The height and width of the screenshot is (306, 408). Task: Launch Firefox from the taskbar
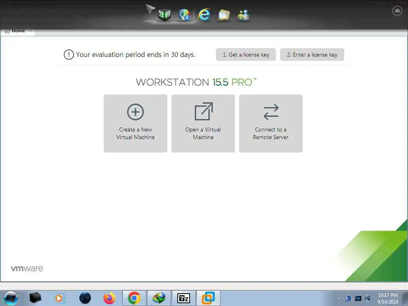point(109,298)
